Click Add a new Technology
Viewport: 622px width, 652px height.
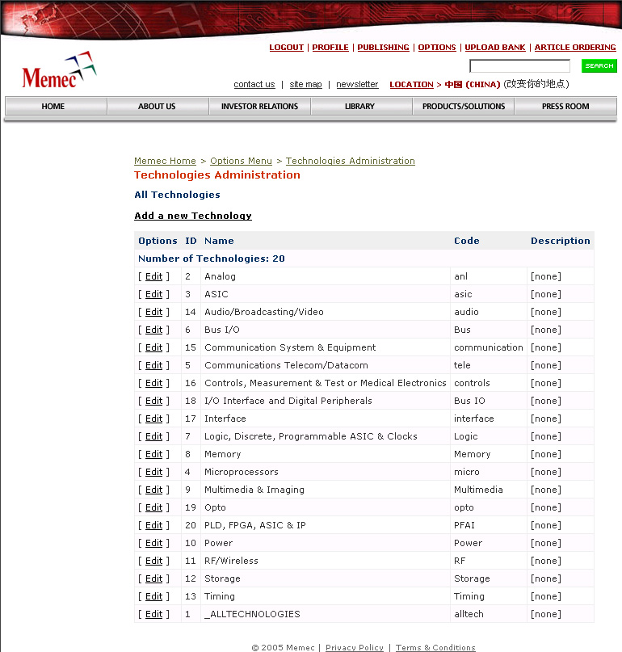[x=193, y=216]
